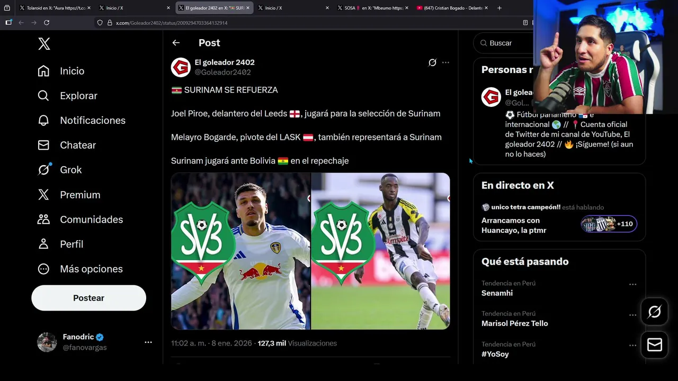Switch to the Cristian Bogado YouTube tab
The image size is (678, 381).
click(x=451, y=8)
